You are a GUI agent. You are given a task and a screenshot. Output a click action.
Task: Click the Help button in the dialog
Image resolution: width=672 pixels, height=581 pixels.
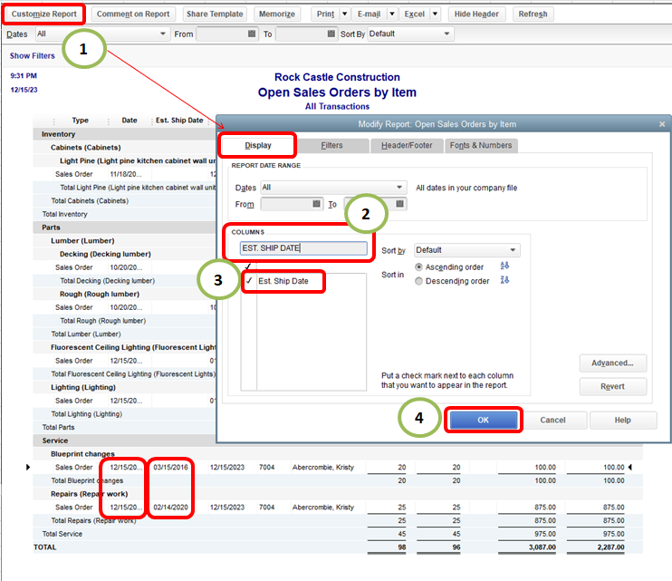click(623, 420)
